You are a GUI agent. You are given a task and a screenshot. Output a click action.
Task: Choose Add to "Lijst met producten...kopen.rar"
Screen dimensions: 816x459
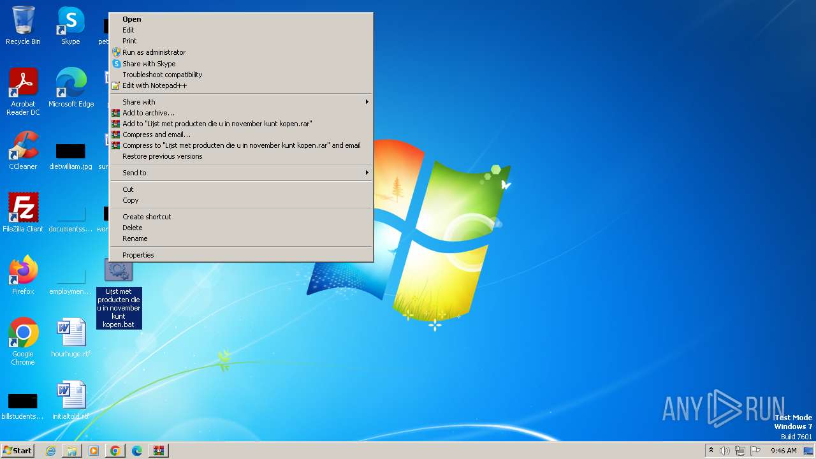tap(241, 124)
